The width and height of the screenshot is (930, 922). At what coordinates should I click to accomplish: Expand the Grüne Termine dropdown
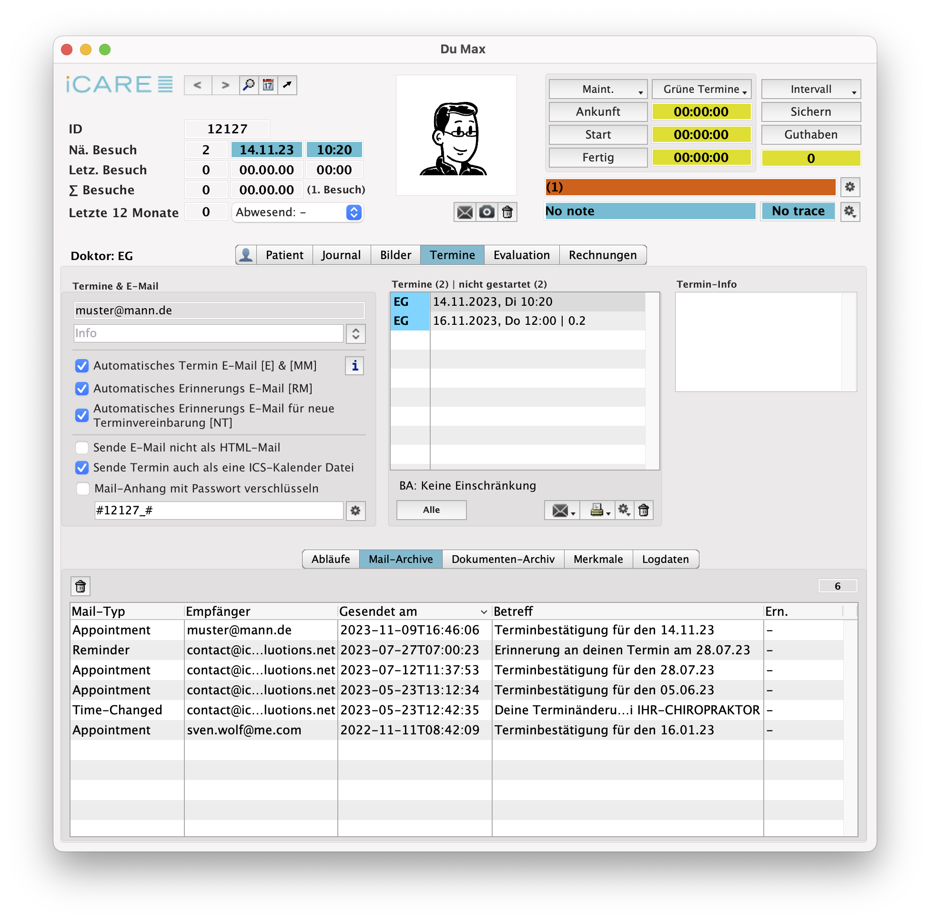(x=701, y=89)
